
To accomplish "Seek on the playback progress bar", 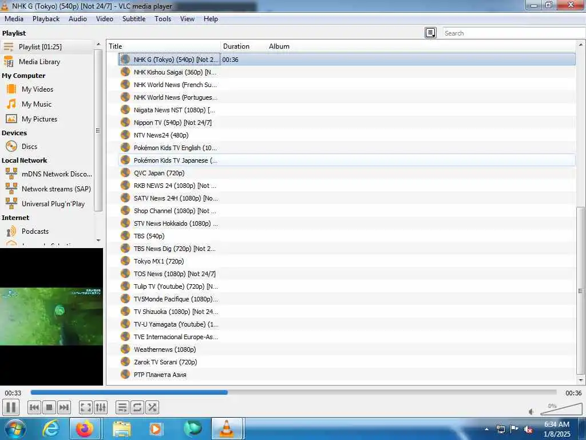I will (294, 392).
